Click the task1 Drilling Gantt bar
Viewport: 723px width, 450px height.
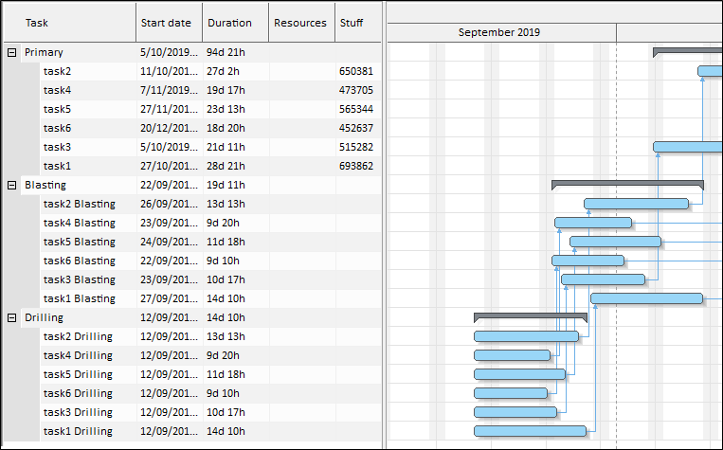tap(531, 431)
